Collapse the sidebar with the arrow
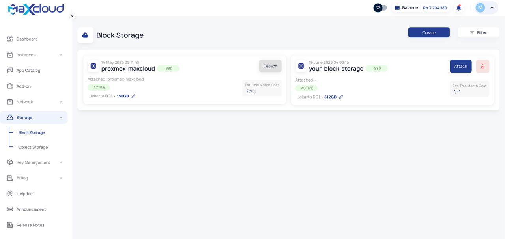 [x=72, y=16]
